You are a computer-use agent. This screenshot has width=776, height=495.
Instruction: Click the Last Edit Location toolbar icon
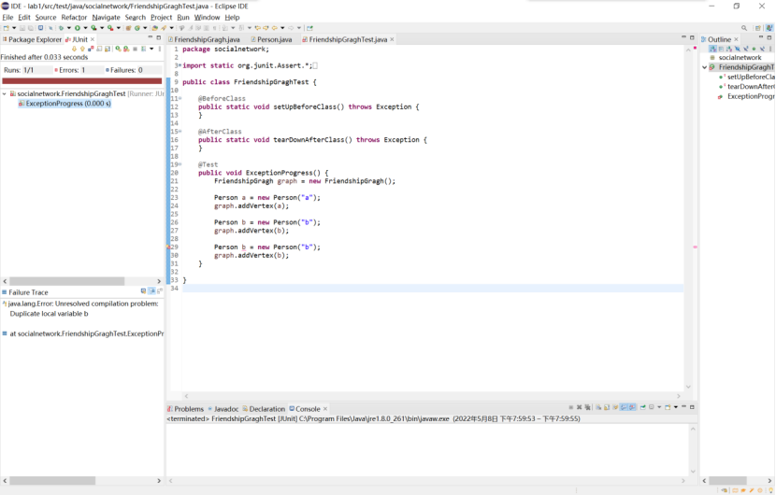pyautogui.click(x=257, y=28)
